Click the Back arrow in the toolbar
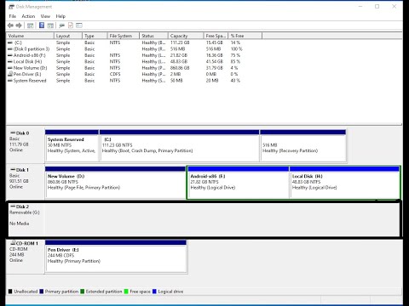 tap(10, 25)
